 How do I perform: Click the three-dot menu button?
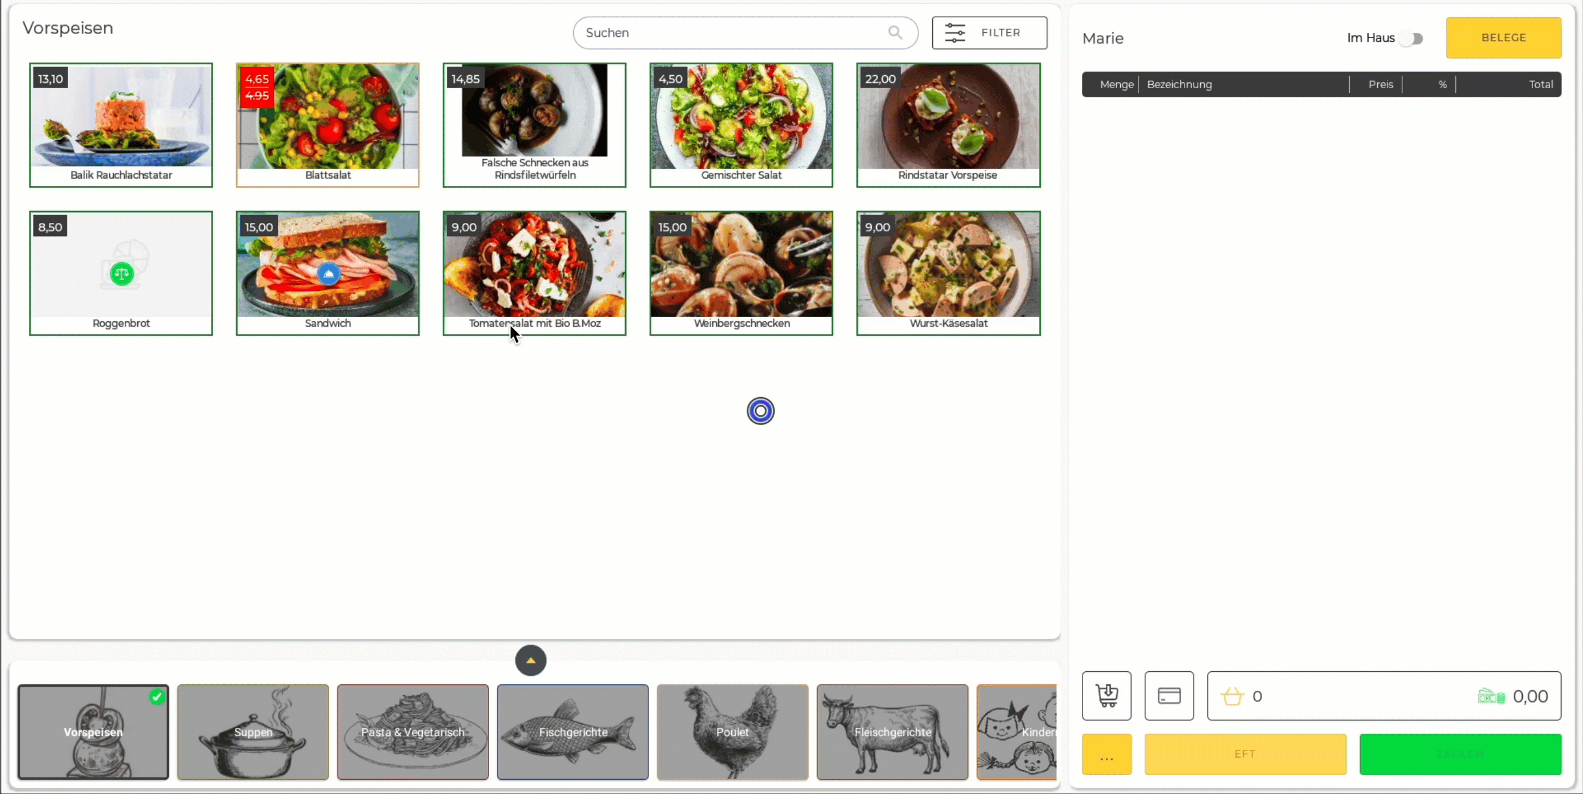[x=1106, y=755]
